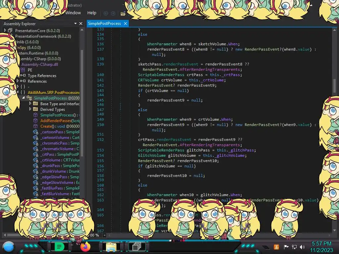The width and height of the screenshot is (339, 254).
Task: Click the network tray icon
Action: pos(294,247)
